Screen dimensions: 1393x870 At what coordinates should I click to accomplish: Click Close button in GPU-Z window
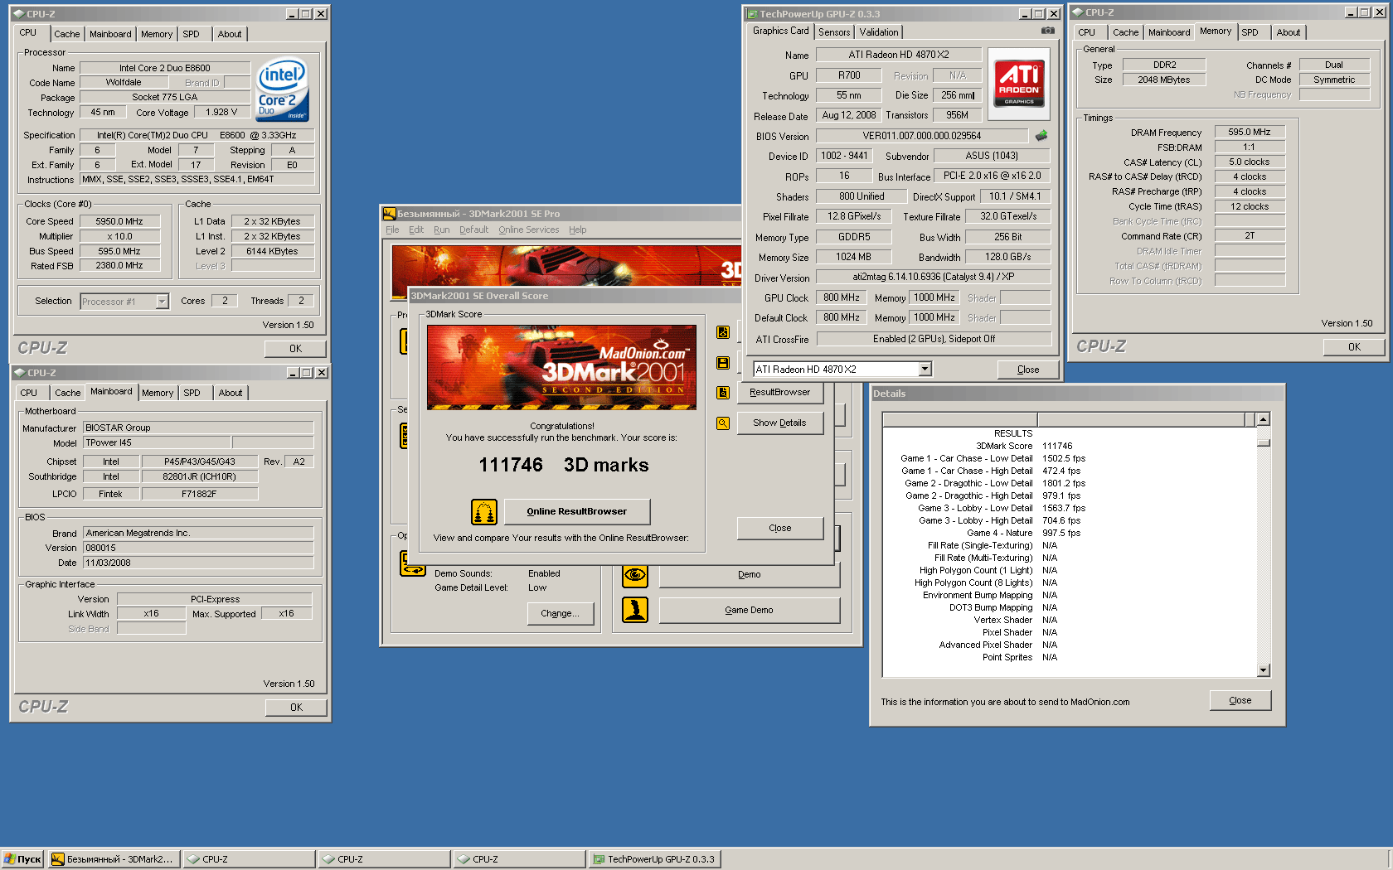(1028, 370)
